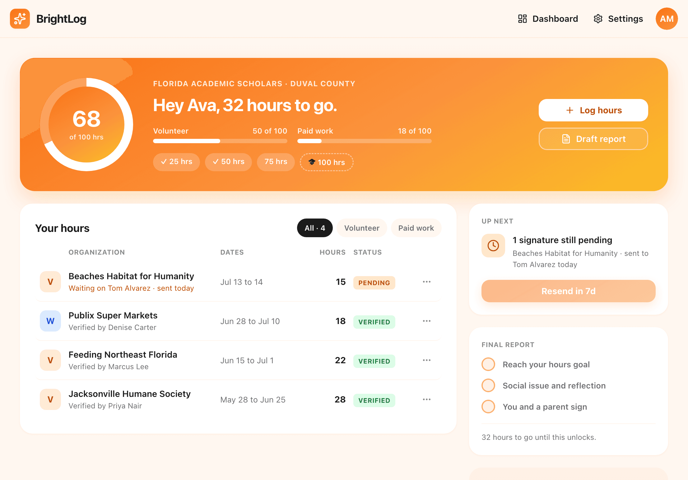Viewport: 688px width, 480px height.
Task: Click 'Verified by Denise Carter' text
Action: pos(112,327)
